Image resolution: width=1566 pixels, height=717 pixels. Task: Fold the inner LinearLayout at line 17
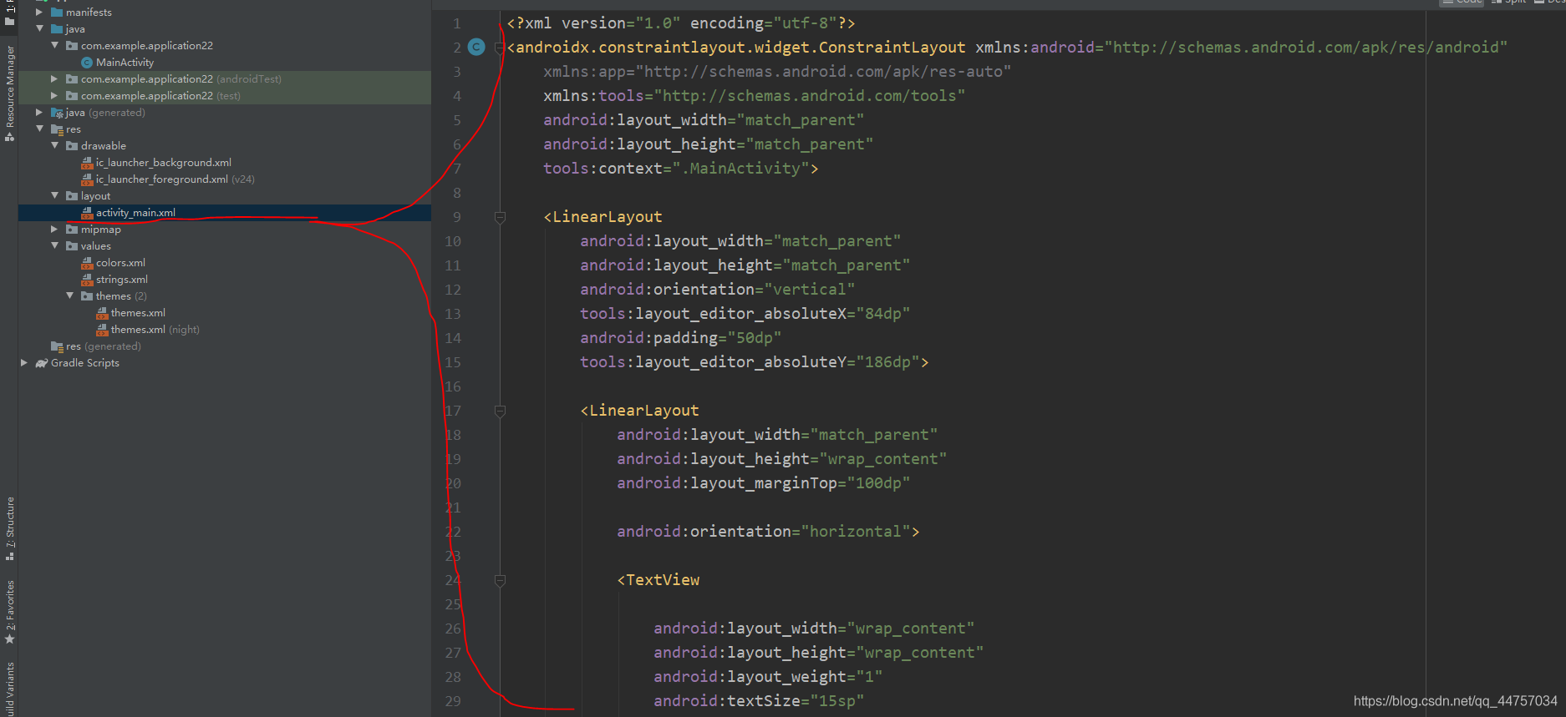tap(500, 411)
